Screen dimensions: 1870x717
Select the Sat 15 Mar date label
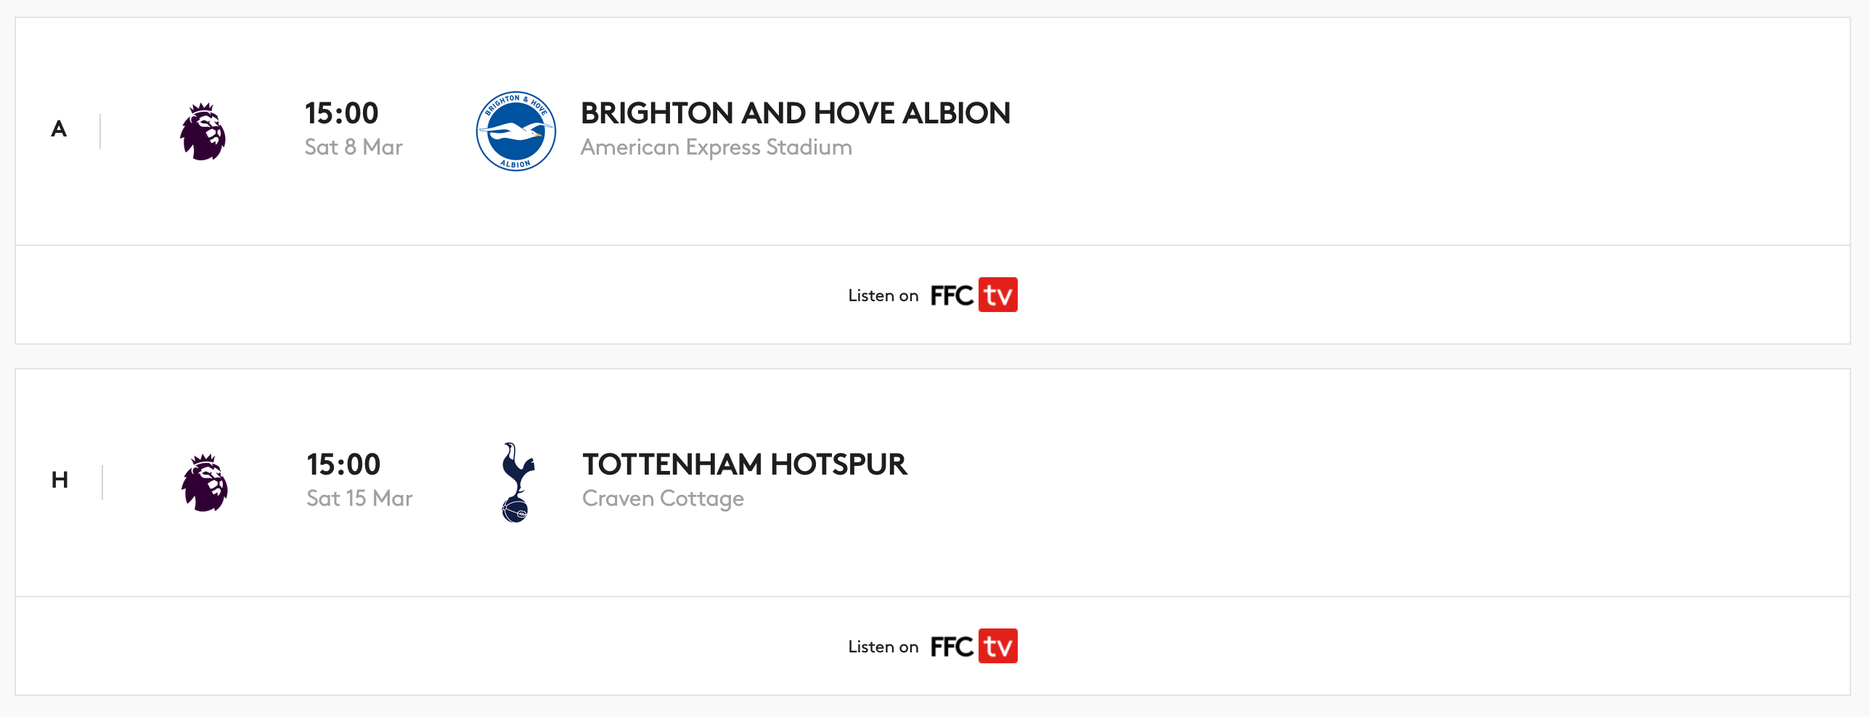coord(359,499)
